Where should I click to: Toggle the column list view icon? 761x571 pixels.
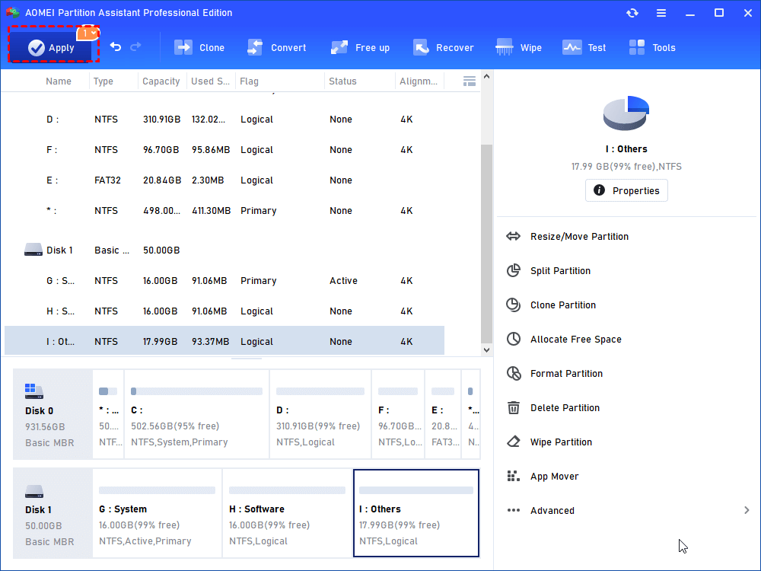tap(470, 81)
